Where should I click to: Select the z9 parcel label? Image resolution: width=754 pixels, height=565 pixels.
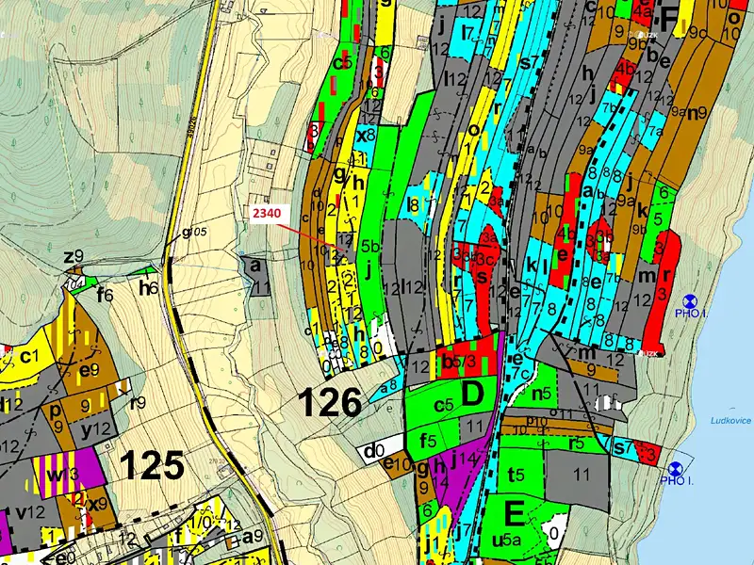pyautogui.click(x=74, y=257)
